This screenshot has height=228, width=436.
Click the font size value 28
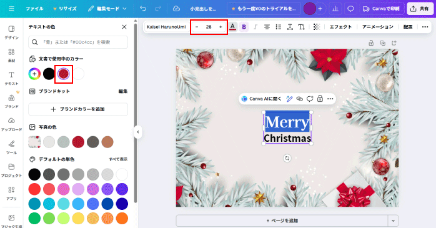[209, 27]
